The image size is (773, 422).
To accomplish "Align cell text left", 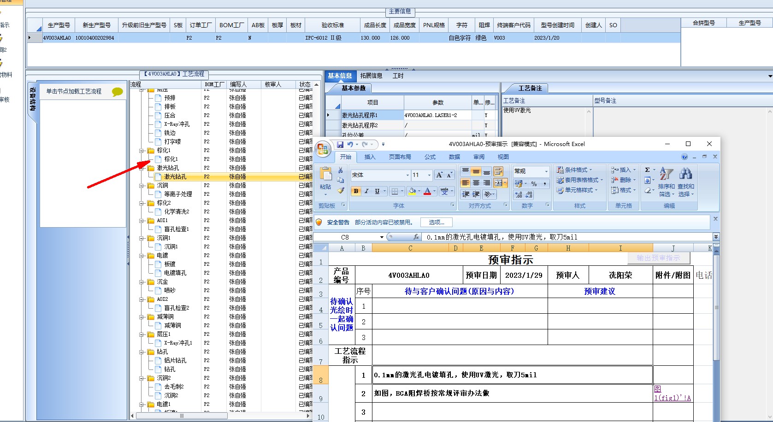I will (x=466, y=183).
